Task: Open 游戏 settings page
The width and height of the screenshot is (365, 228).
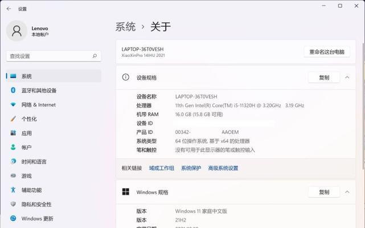Action: [54, 176]
